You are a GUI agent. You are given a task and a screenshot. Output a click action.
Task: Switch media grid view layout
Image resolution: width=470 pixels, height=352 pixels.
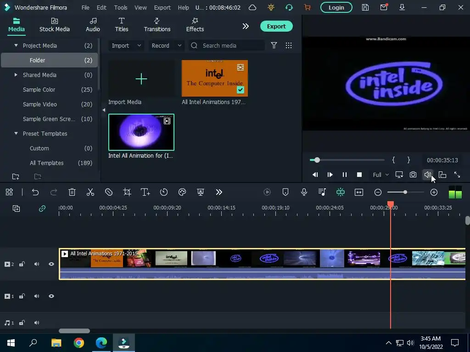pyautogui.click(x=288, y=45)
